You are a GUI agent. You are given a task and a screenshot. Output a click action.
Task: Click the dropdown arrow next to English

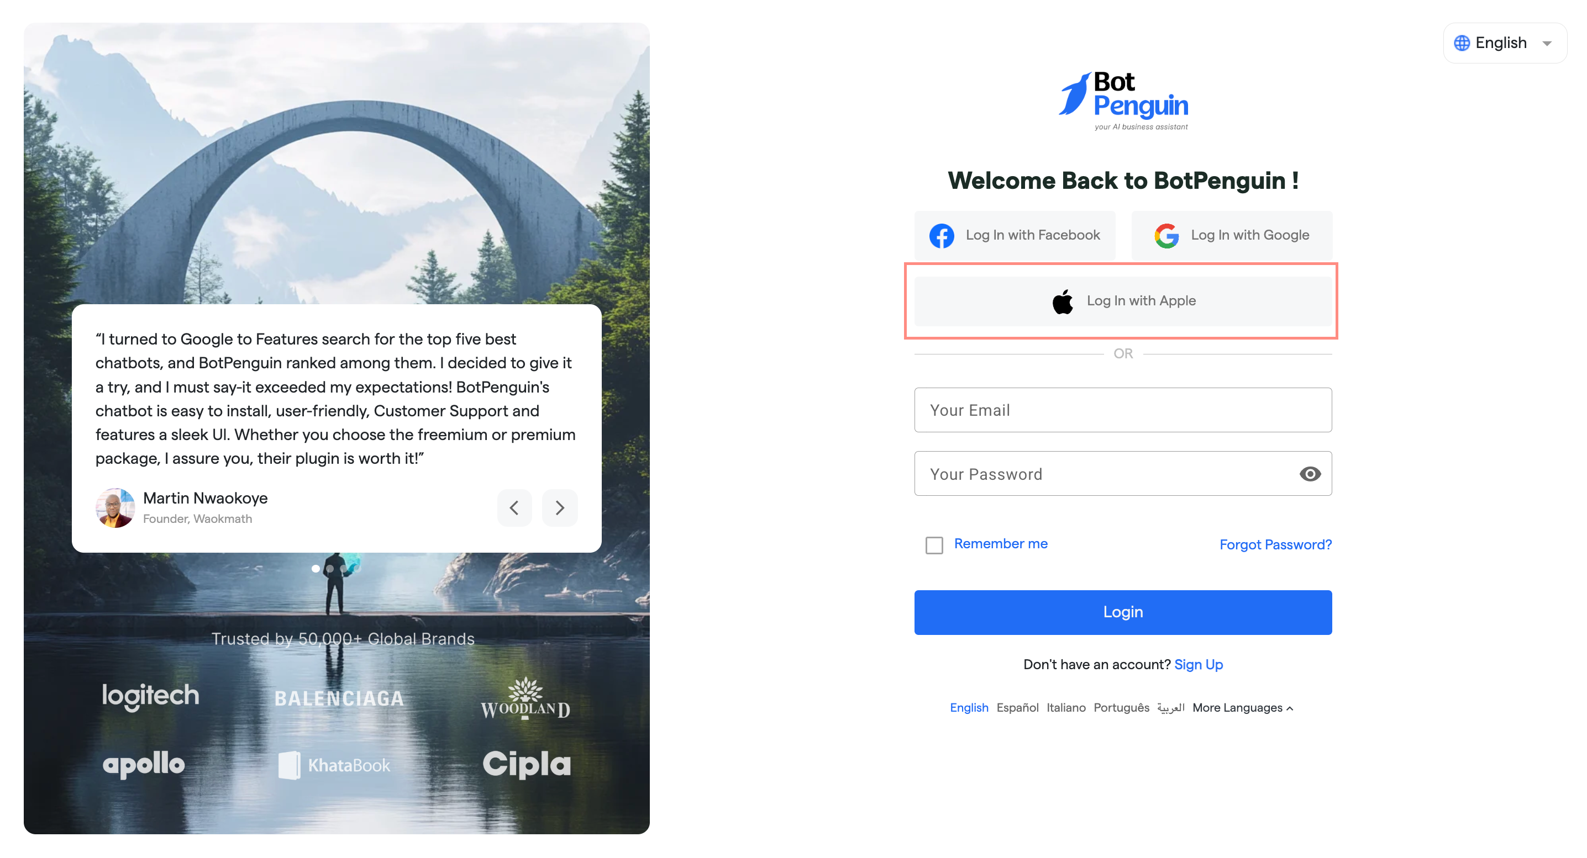(x=1546, y=44)
